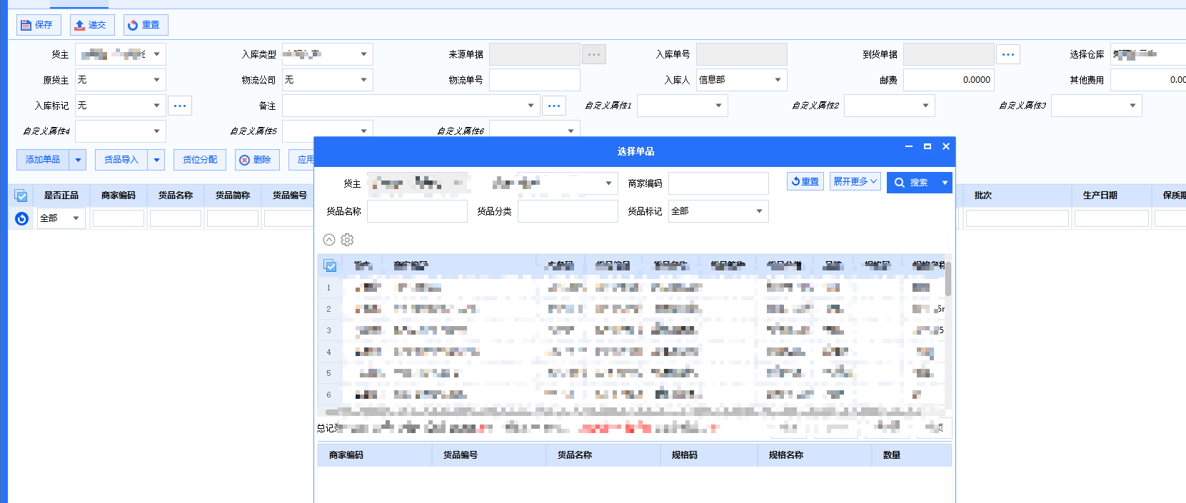Open the 货主 dropdown in main form
Screen dimensions: 1186x503
point(156,54)
